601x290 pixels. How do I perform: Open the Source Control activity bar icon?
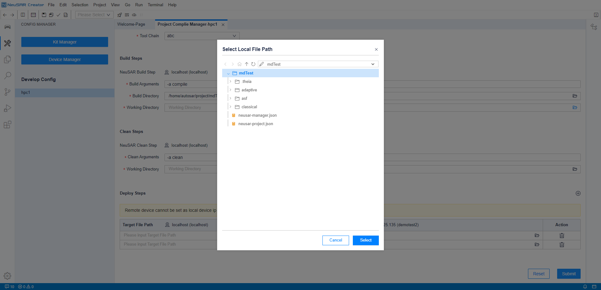pos(7,92)
